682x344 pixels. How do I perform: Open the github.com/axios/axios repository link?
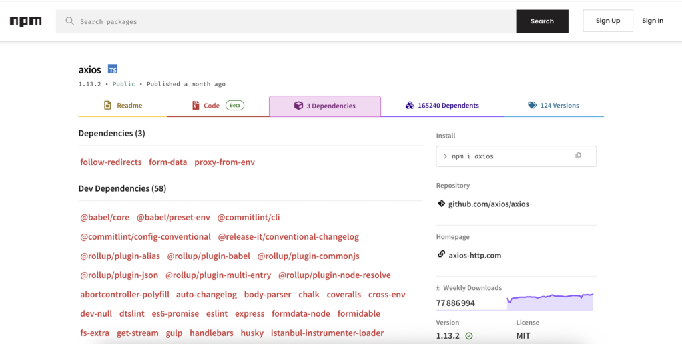(x=489, y=204)
